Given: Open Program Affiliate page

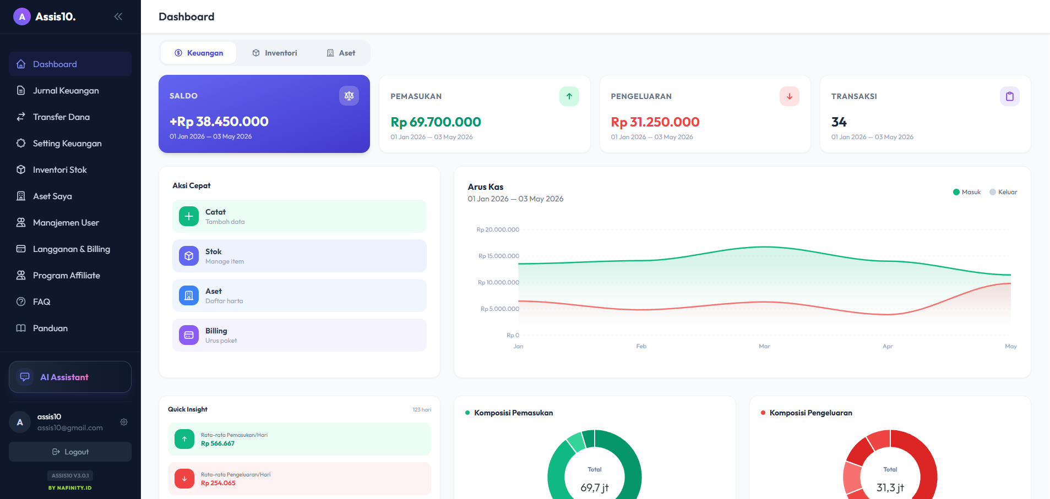Looking at the screenshot, I should pyautogui.click(x=70, y=276).
